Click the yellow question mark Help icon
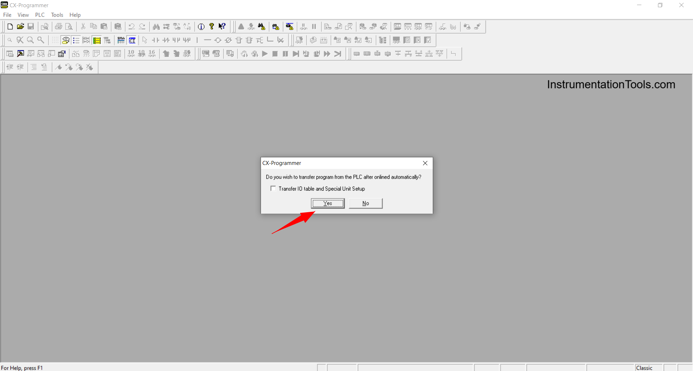The image size is (693, 371). [212, 26]
